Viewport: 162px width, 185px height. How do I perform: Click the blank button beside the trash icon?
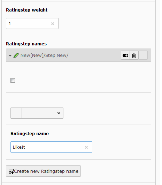coord(143,55)
